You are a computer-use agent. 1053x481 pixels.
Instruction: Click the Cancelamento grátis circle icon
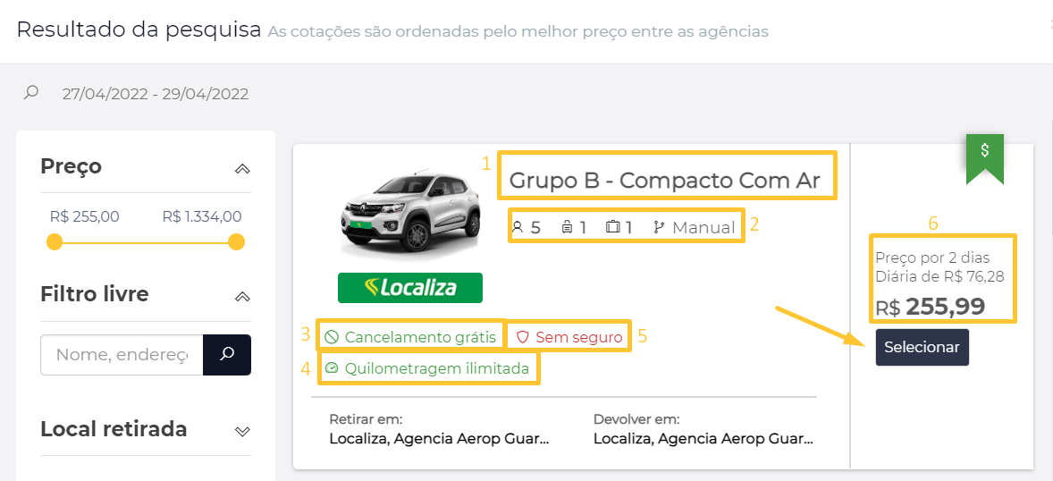click(331, 337)
